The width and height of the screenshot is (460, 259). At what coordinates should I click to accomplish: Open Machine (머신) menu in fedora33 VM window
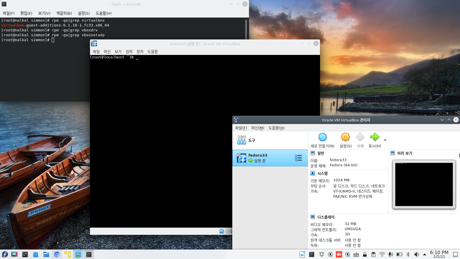107,52
